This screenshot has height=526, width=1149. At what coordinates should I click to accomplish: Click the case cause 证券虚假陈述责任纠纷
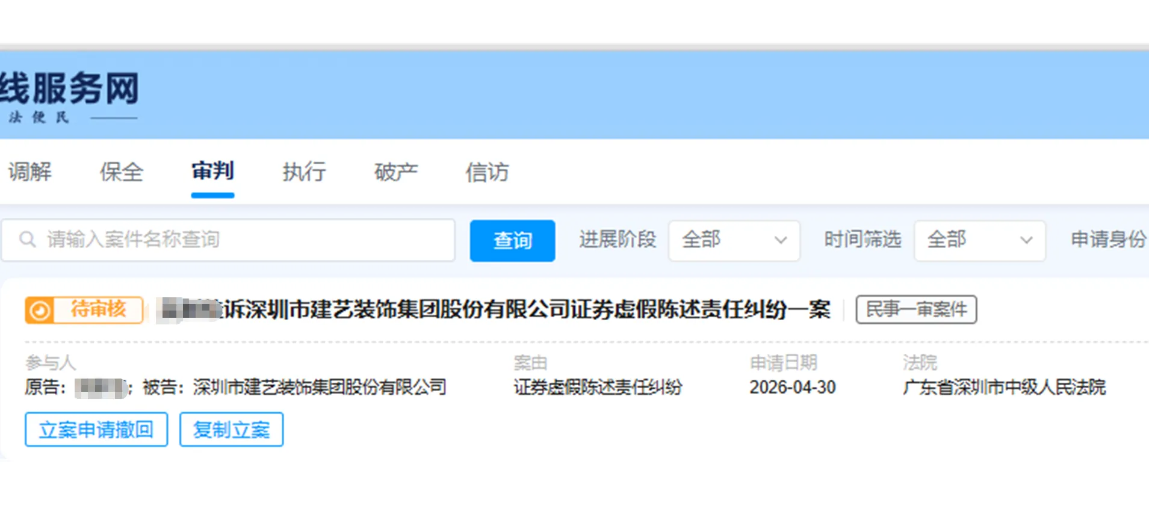click(598, 388)
